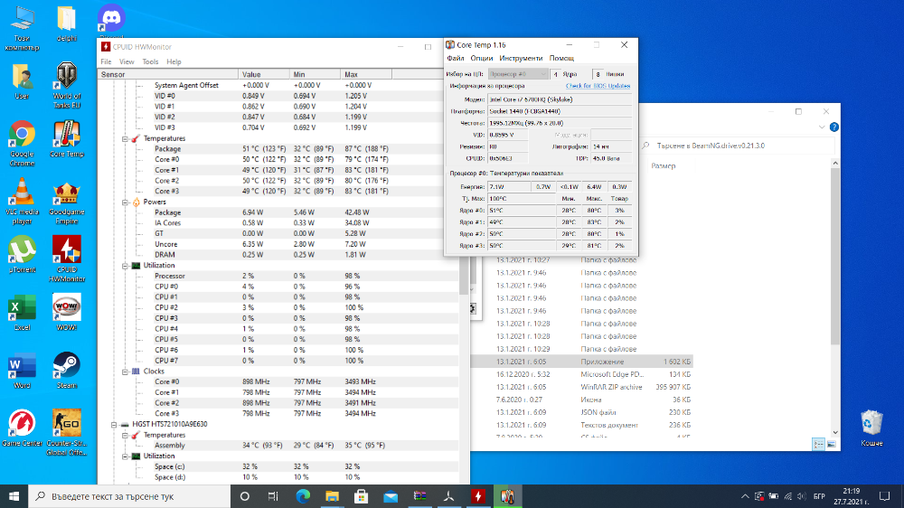Select the Goodgame Empire desktop icon
This screenshot has width=904, height=508.
(x=66, y=203)
